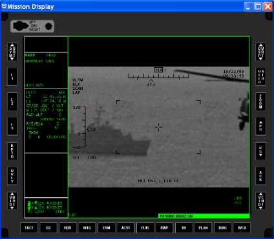Minimize the Mission Display window
This screenshot has width=274, height=239.
(x=248, y=6)
